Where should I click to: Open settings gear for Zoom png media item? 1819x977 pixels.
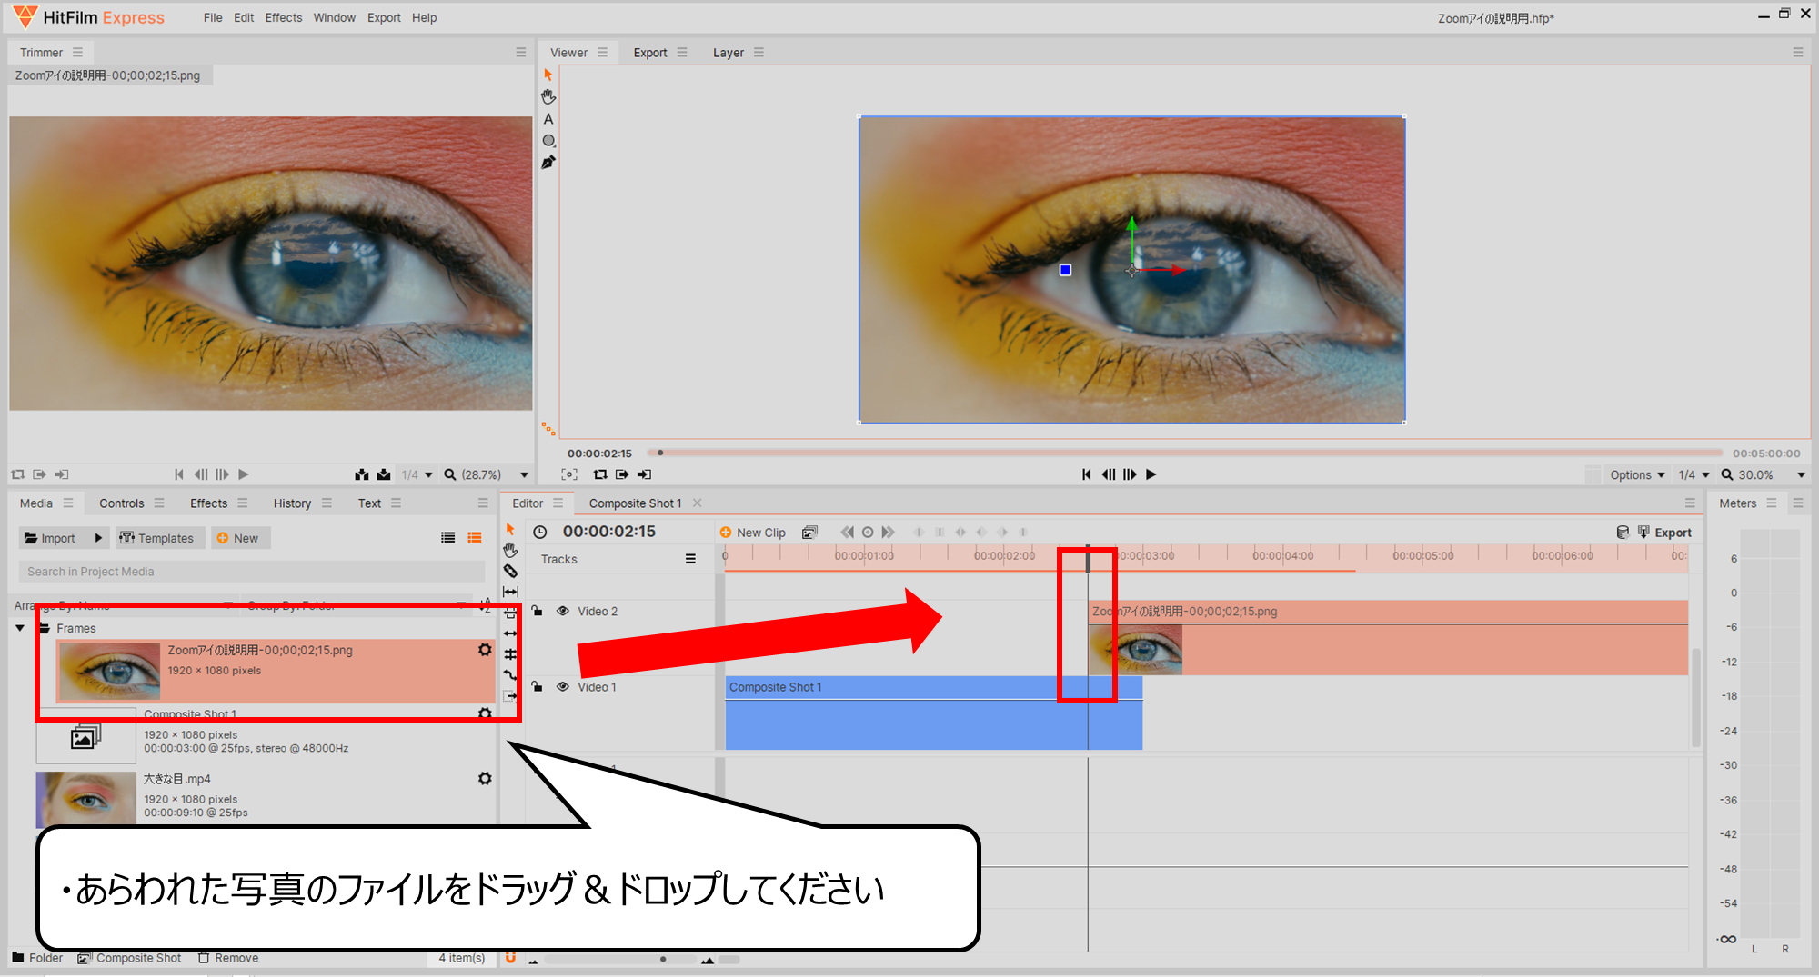click(x=485, y=650)
